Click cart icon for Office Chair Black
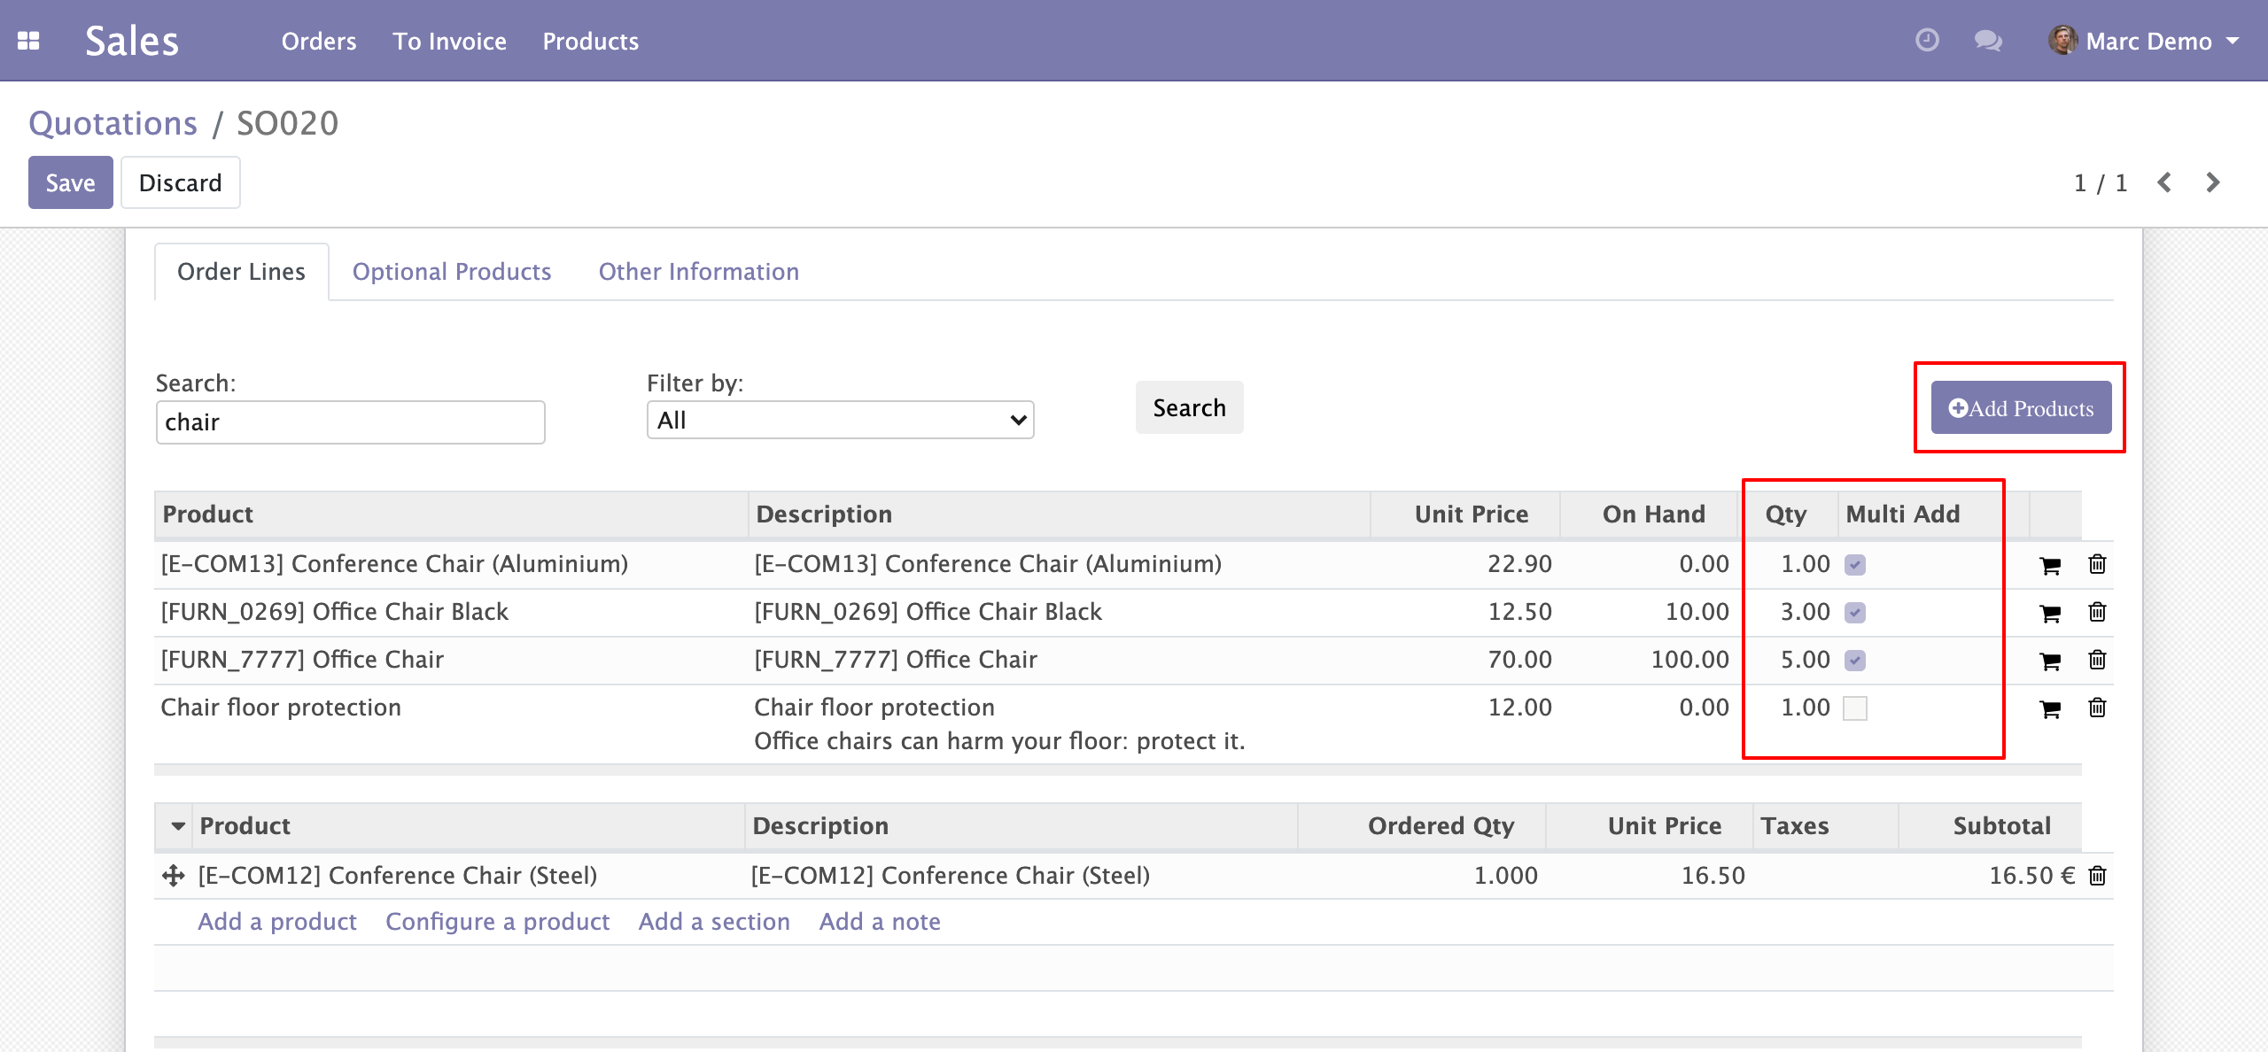 [x=2049, y=613]
